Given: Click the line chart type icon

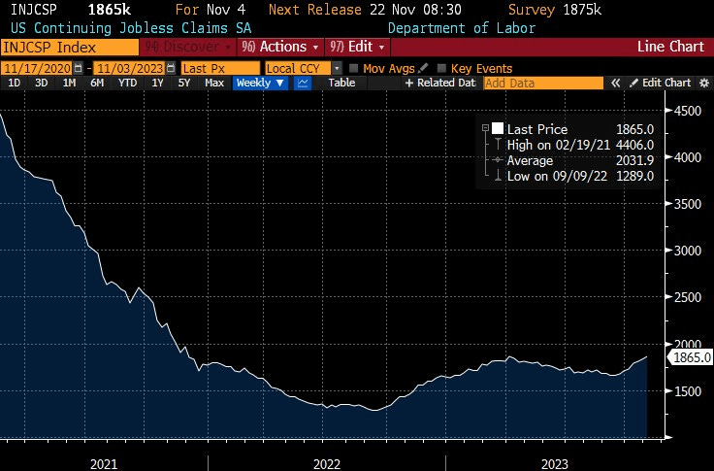Looking at the screenshot, I should click(x=303, y=84).
